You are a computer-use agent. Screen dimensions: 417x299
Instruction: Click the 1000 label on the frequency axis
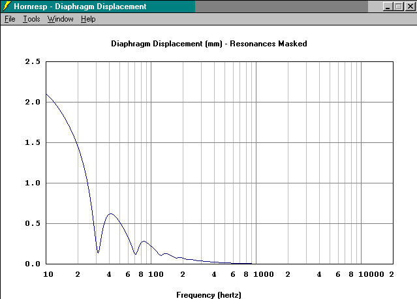[264, 274]
